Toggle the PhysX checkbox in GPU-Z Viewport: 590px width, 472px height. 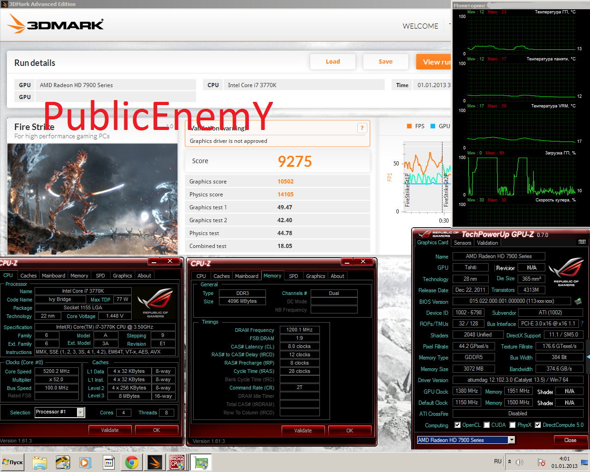coord(513,425)
